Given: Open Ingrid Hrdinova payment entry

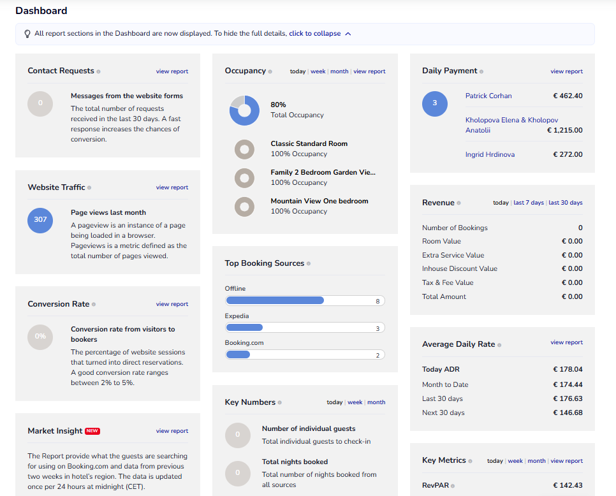Looking at the screenshot, I should click(x=490, y=154).
